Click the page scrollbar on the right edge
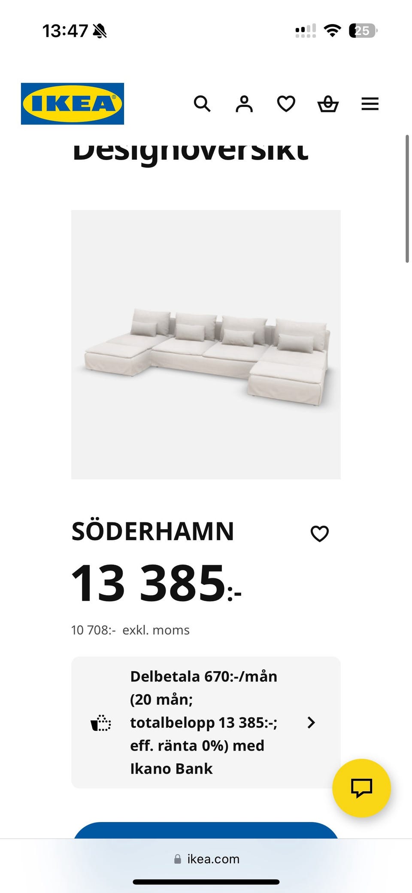The width and height of the screenshot is (412, 893). click(x=407, y=198)
